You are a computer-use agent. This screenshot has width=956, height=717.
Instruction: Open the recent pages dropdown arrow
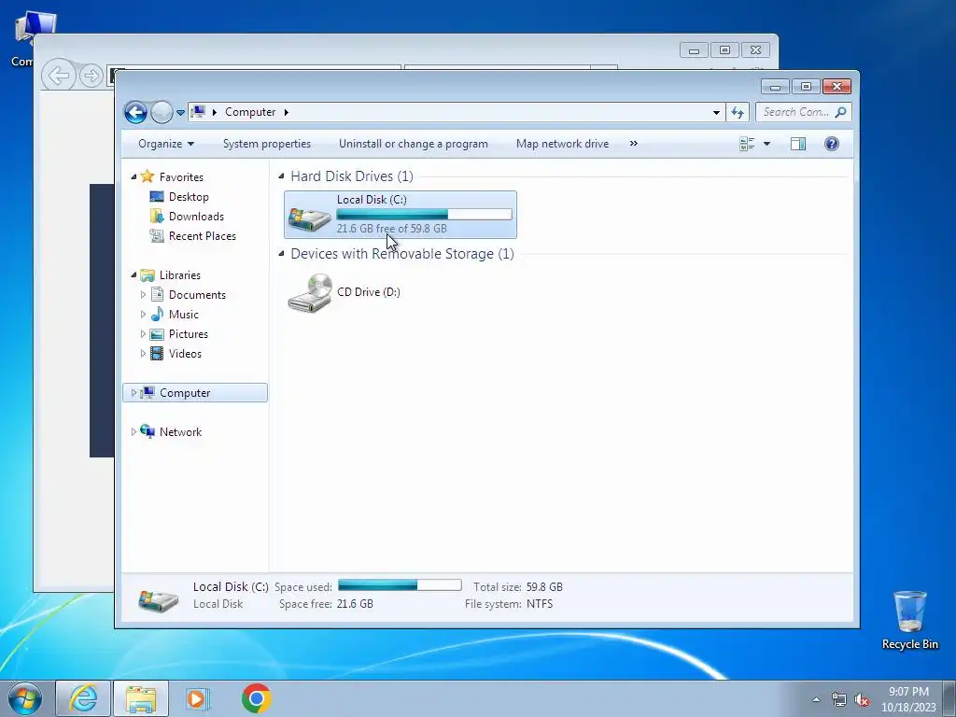180,113
